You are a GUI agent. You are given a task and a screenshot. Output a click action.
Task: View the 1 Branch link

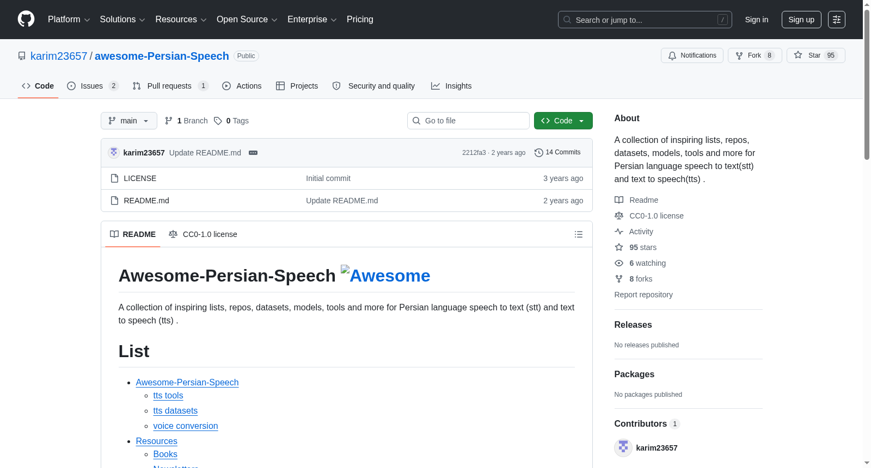pos(186,121)
